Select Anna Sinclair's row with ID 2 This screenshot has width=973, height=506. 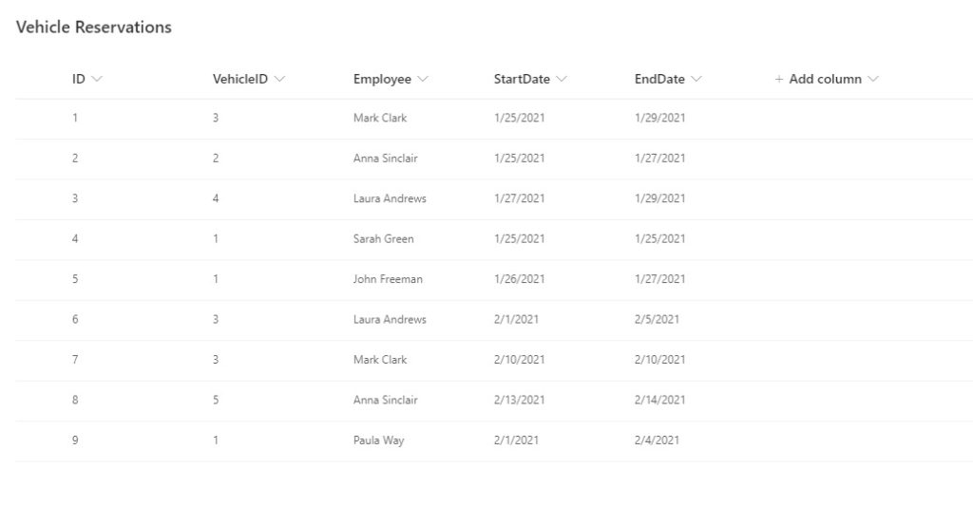(x=494, y=159)
